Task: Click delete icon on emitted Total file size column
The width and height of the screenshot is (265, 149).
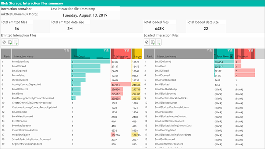Action: (128, 50)
